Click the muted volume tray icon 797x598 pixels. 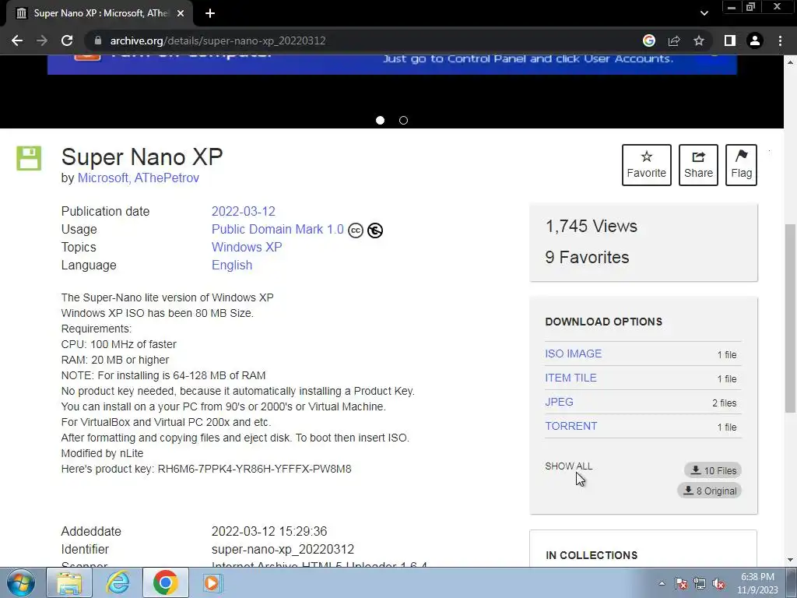coord(718,584)
